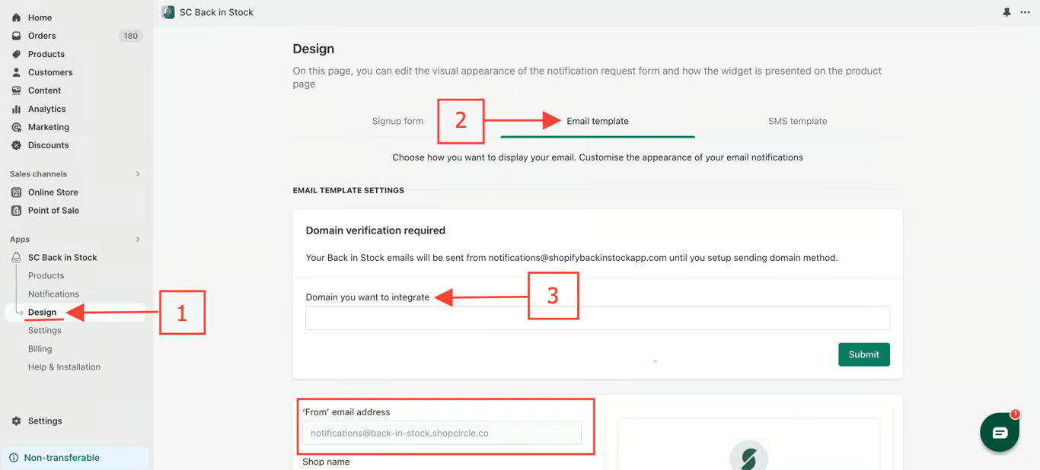Open Discounts from the sidebar
The image size is (1040, 470).
[48, 145]
